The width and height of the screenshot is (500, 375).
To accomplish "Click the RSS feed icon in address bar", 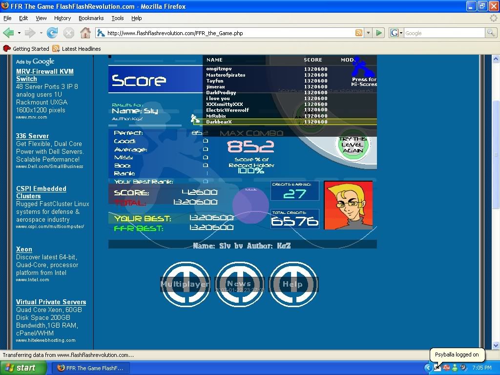I will coord(359,33).
